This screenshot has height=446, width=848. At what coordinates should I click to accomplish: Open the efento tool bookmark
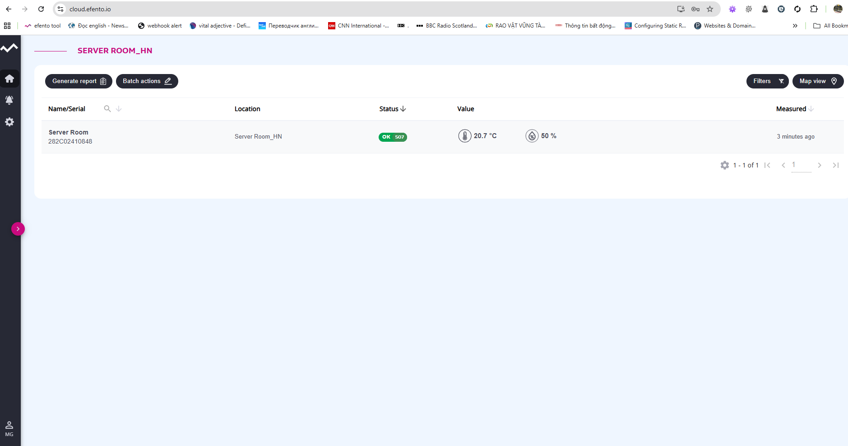click(x=43, y=26)
